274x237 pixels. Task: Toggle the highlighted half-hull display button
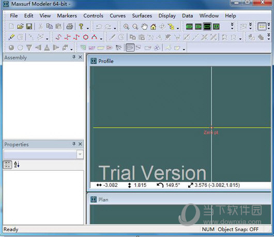click(130, 48)
